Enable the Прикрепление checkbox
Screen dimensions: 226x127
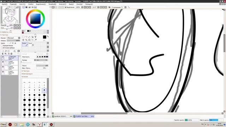tap(2, 46)
